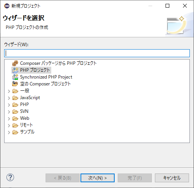
Task: Click the 次へ(N) > button
Action: [x=98, y=178]
